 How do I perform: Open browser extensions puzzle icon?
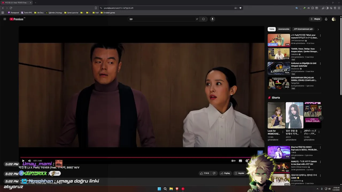click(x=313, y=8)
